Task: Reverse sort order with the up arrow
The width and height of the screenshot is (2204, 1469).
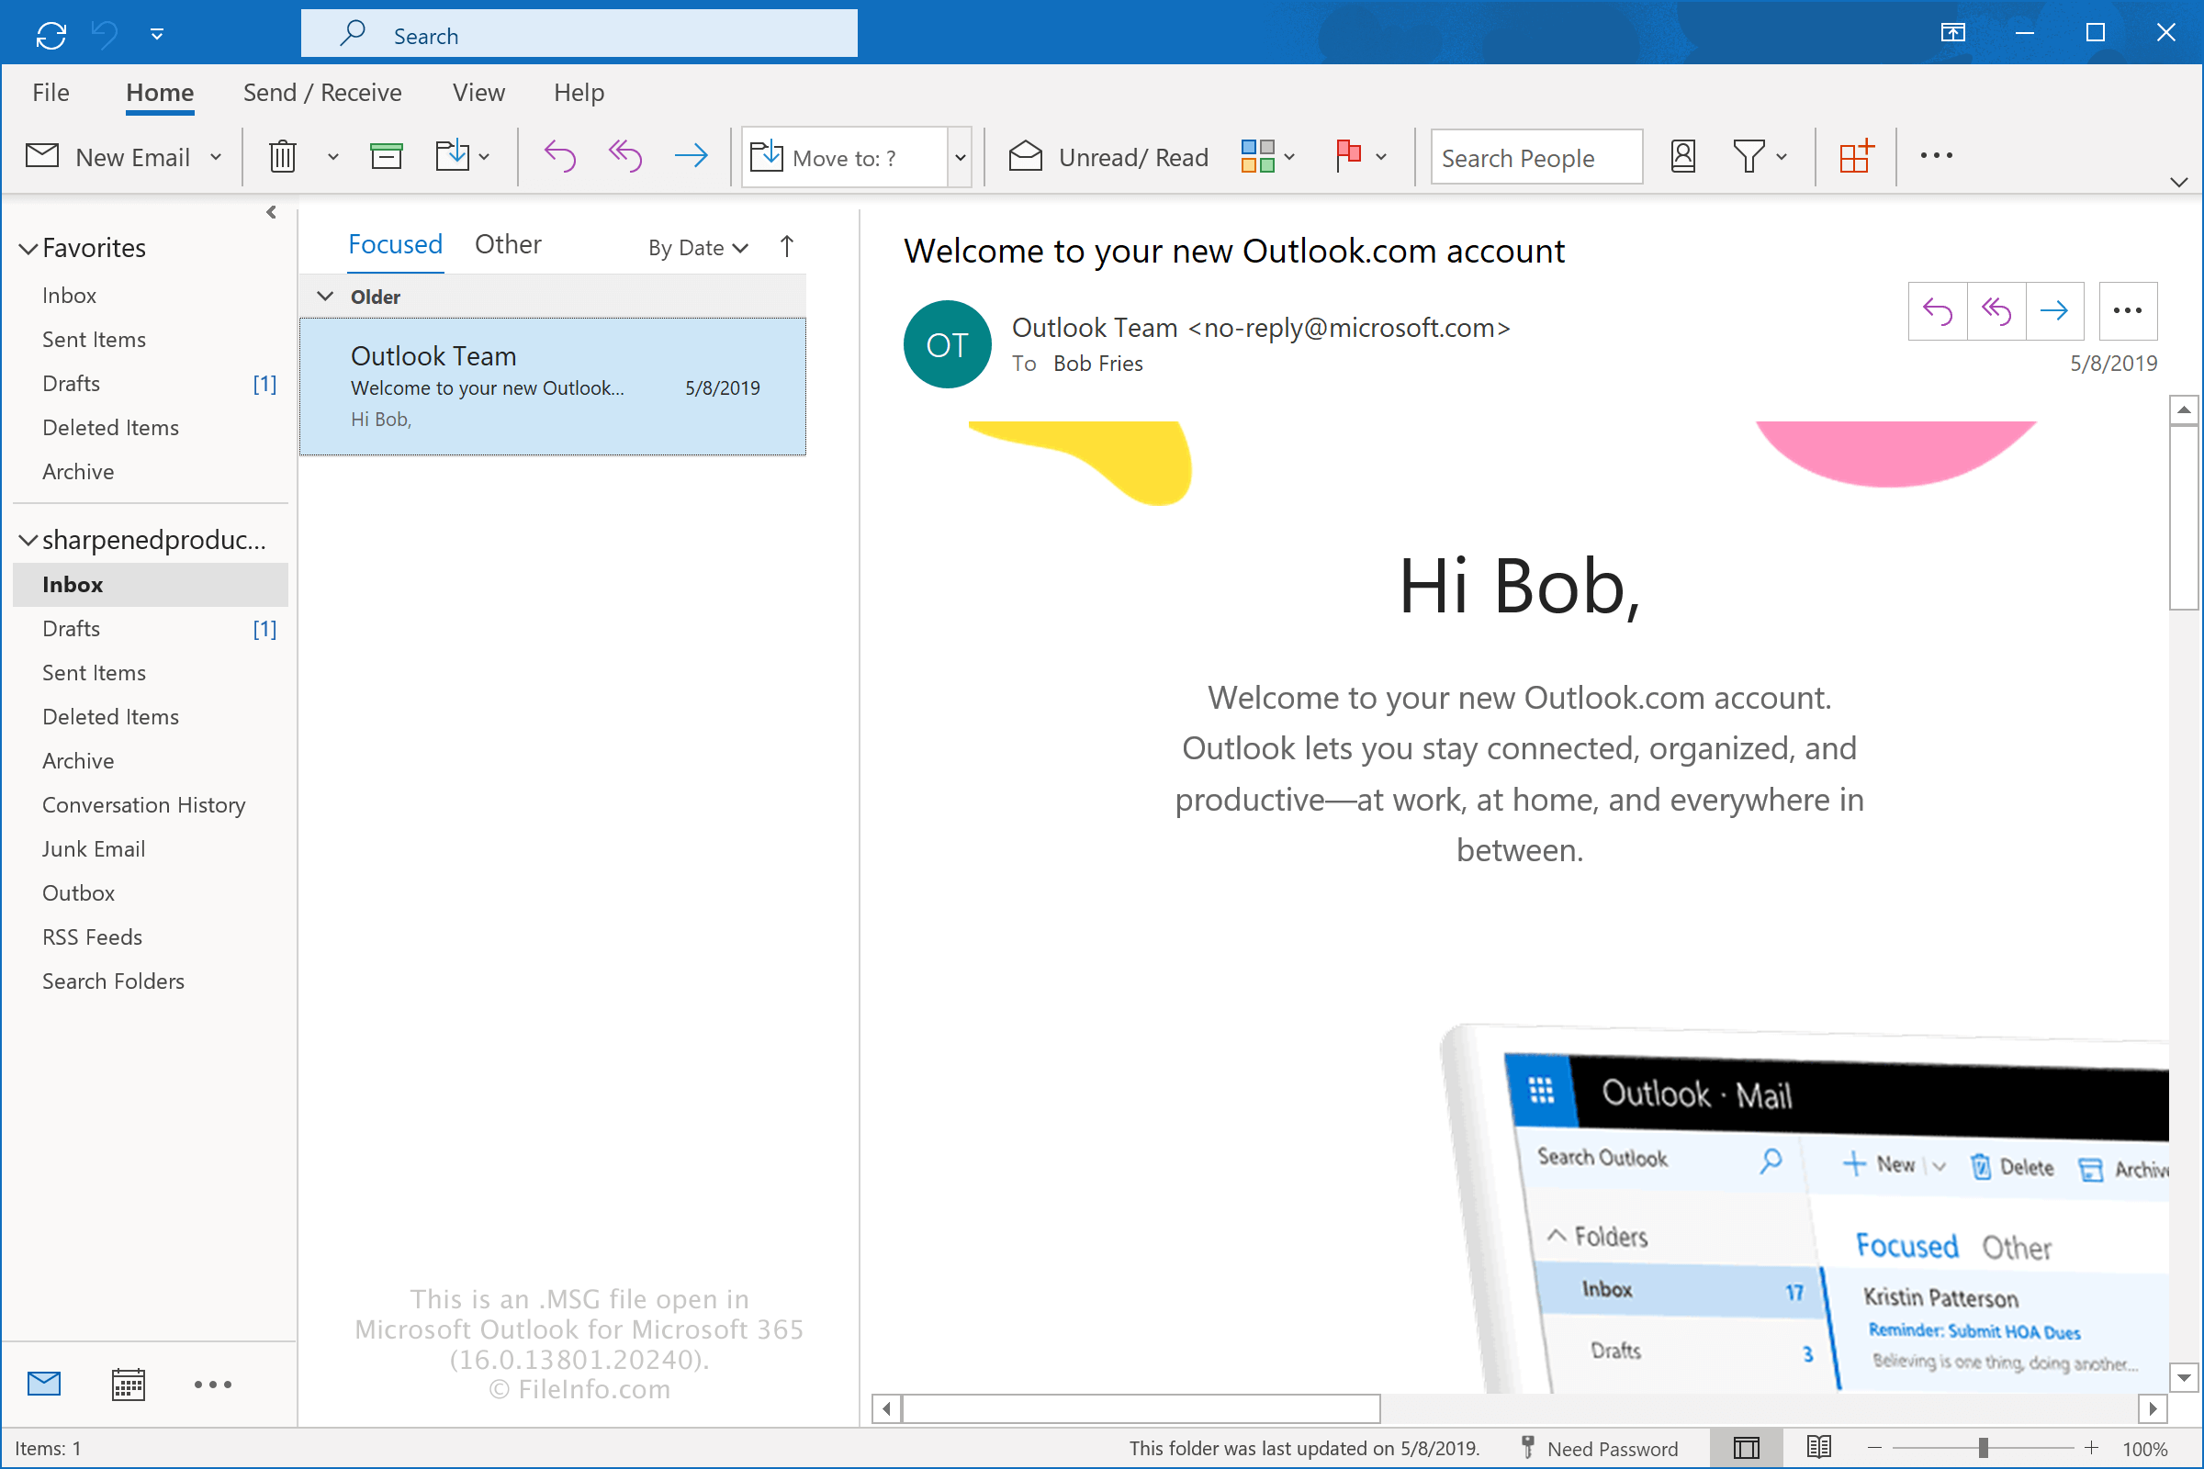Action: tap(787, 246)
